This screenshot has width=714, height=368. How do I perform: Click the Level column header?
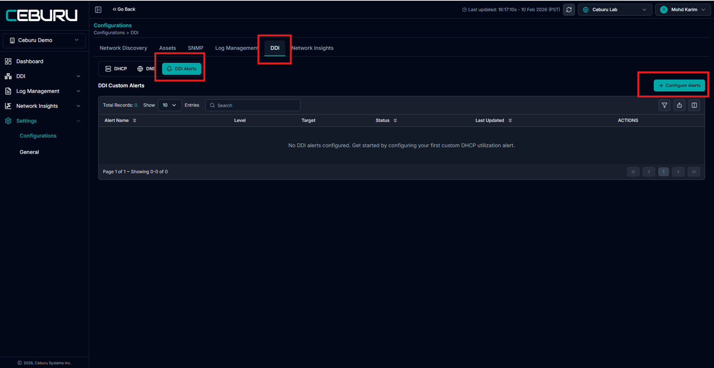(x=240, y=120)
